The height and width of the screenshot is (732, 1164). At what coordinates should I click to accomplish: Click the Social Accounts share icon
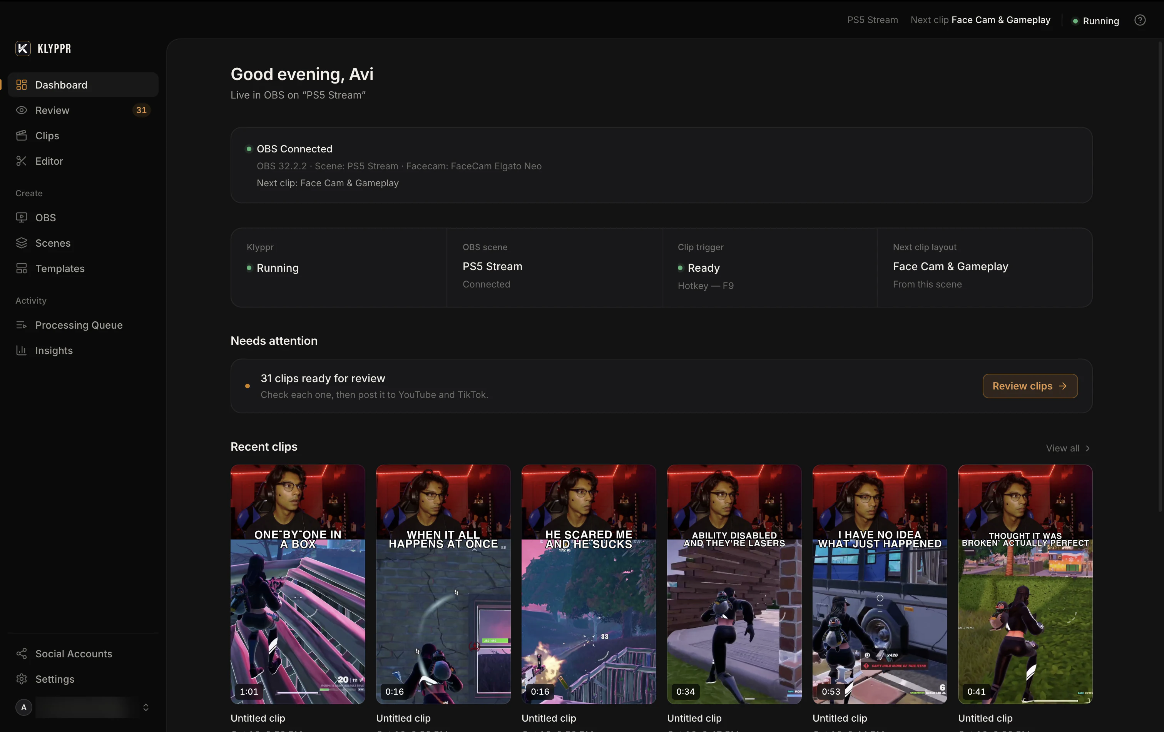pos(21,654)
